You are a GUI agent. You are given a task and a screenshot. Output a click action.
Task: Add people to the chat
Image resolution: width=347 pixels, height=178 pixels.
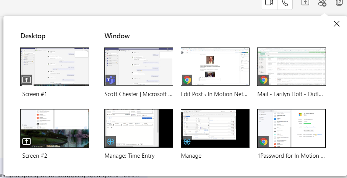pyautogui.click(x=322, y=3)
